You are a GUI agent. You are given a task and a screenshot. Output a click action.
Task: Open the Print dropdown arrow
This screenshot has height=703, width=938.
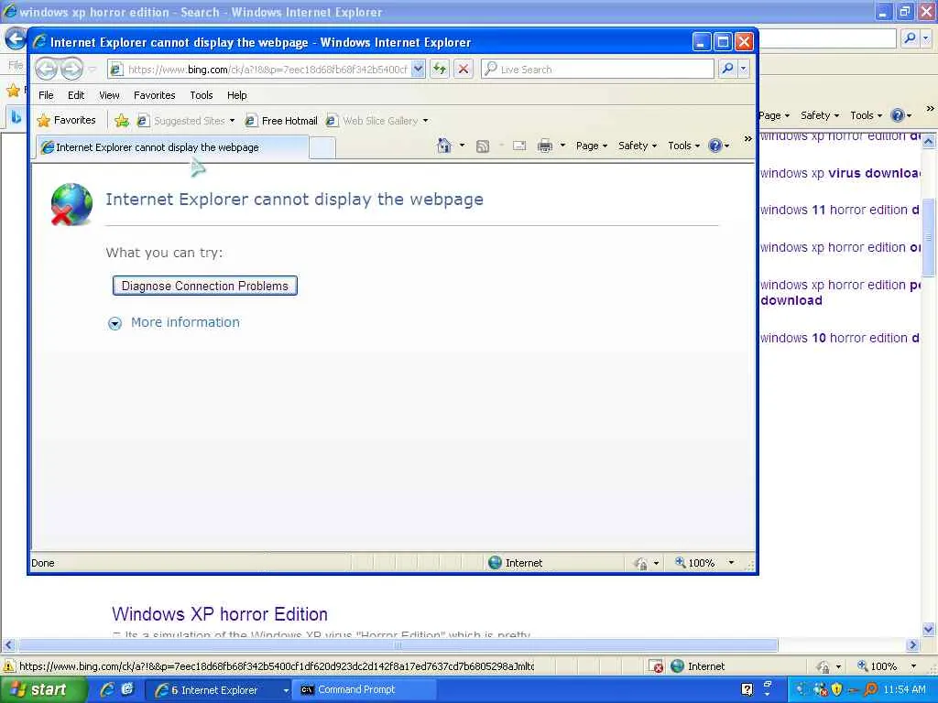click(x=562, y=146)
